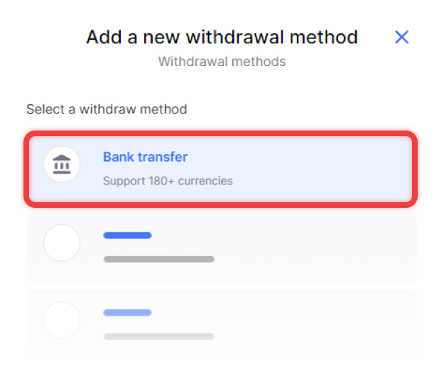This screenshot has height=366, width=444.
Task: Click the third option's gray subtitle placeholder
Action: point(158,335)
